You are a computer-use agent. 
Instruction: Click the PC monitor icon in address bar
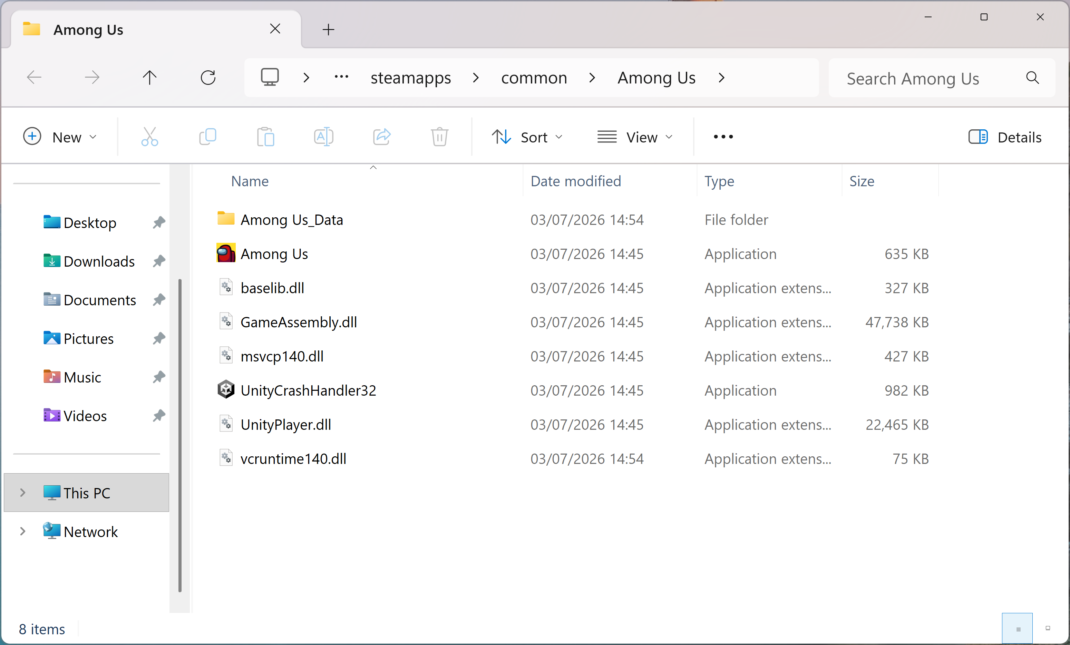coord(270,77)
